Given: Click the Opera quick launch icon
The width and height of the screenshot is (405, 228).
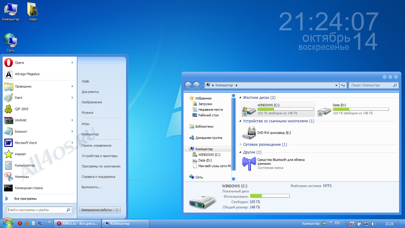Looking at the screenshot, I should point(20,224).
